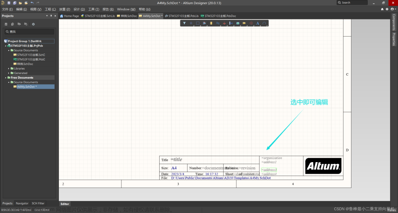The height and width of the screenshot is (213, 398).
Task: Click the Save All icon in title bar
Action: [14, 3]
